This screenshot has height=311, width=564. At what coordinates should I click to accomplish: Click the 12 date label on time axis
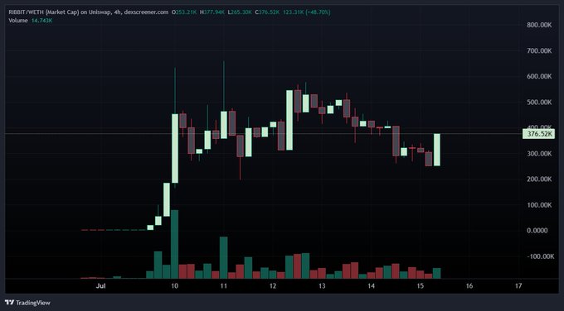click(x=273, y=286)
